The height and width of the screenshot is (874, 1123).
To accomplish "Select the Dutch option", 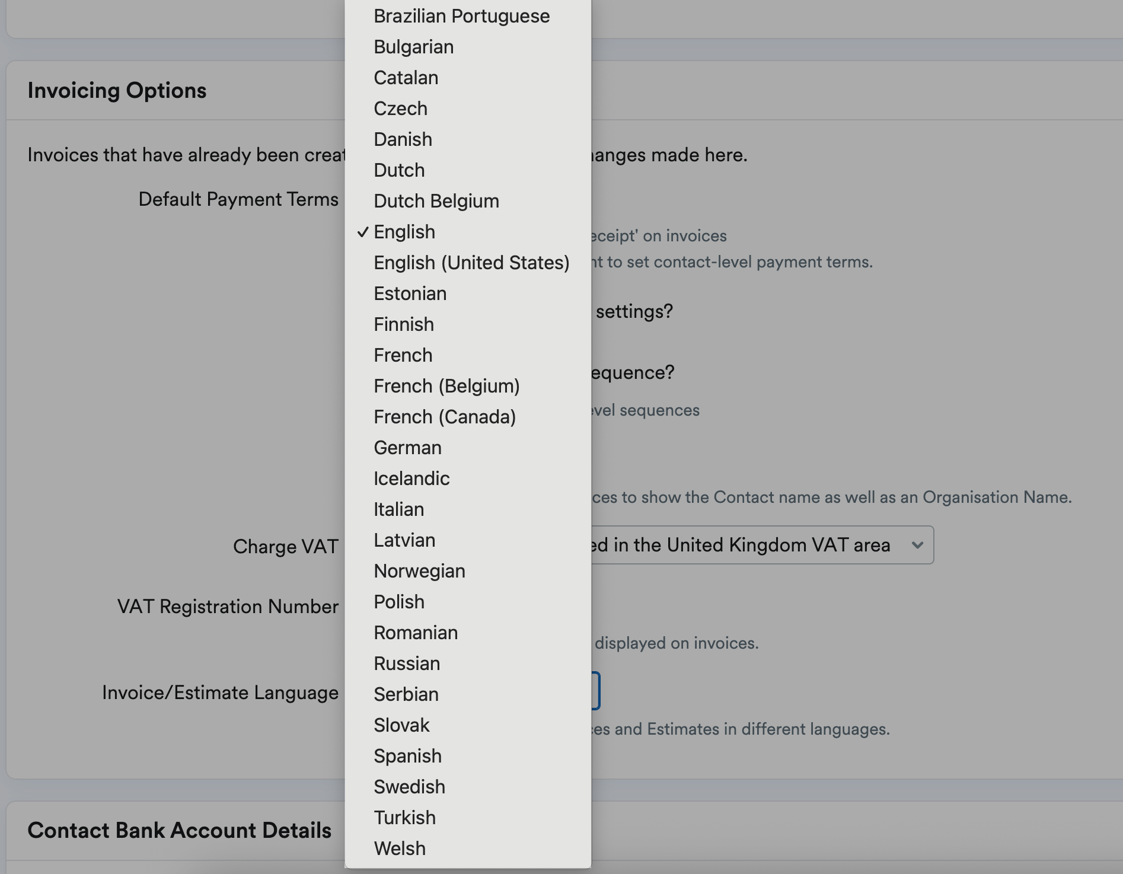I will tap(468, 170).
